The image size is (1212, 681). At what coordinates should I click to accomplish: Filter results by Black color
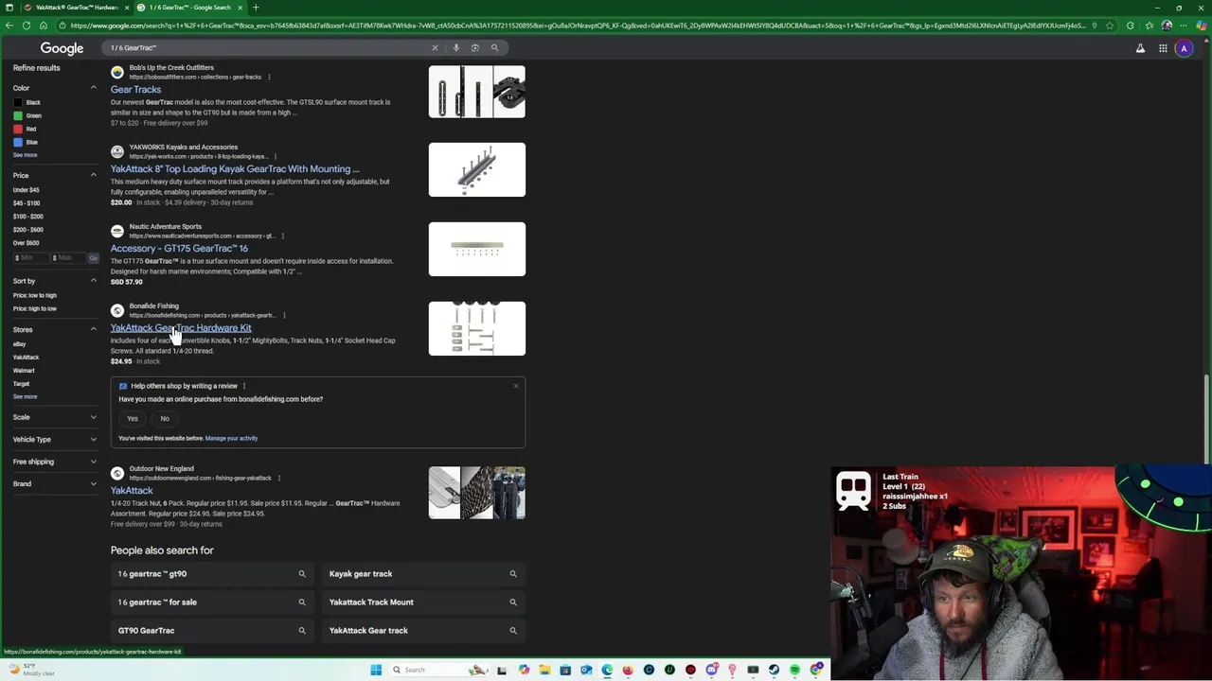point(27,102)
